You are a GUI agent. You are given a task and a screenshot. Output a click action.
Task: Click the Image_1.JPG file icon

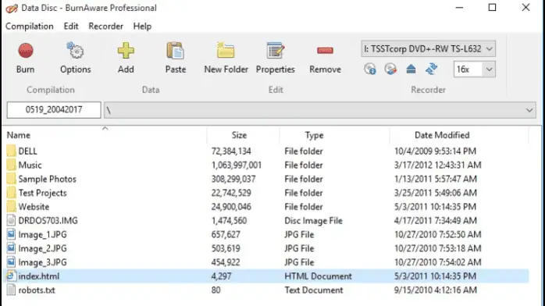tap(11, 234)
